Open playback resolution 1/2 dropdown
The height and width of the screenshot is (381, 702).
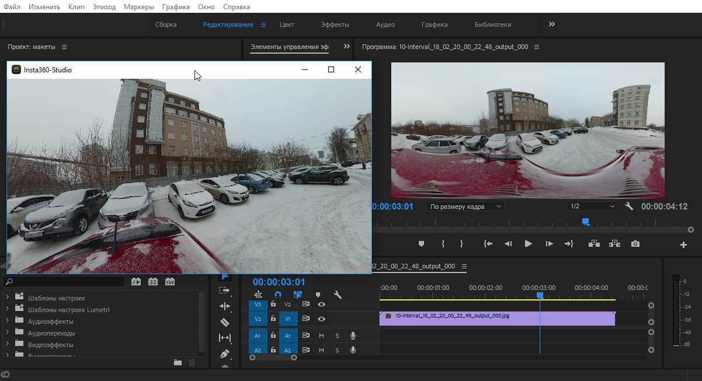pyautogui.click(x=592, y=207)
